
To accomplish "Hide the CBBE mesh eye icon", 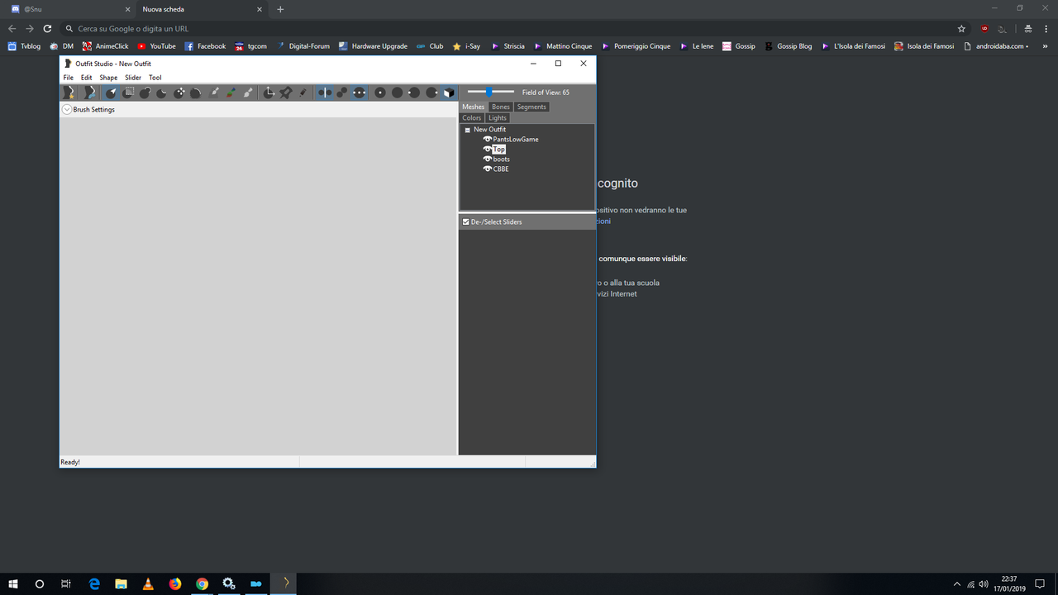I will pyautogui.click(x=488, y=169).
